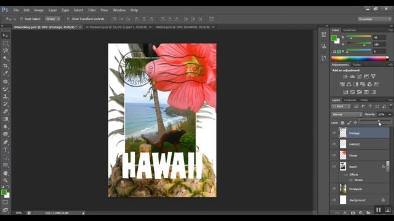Select the Crop tool

click(6, 66)
